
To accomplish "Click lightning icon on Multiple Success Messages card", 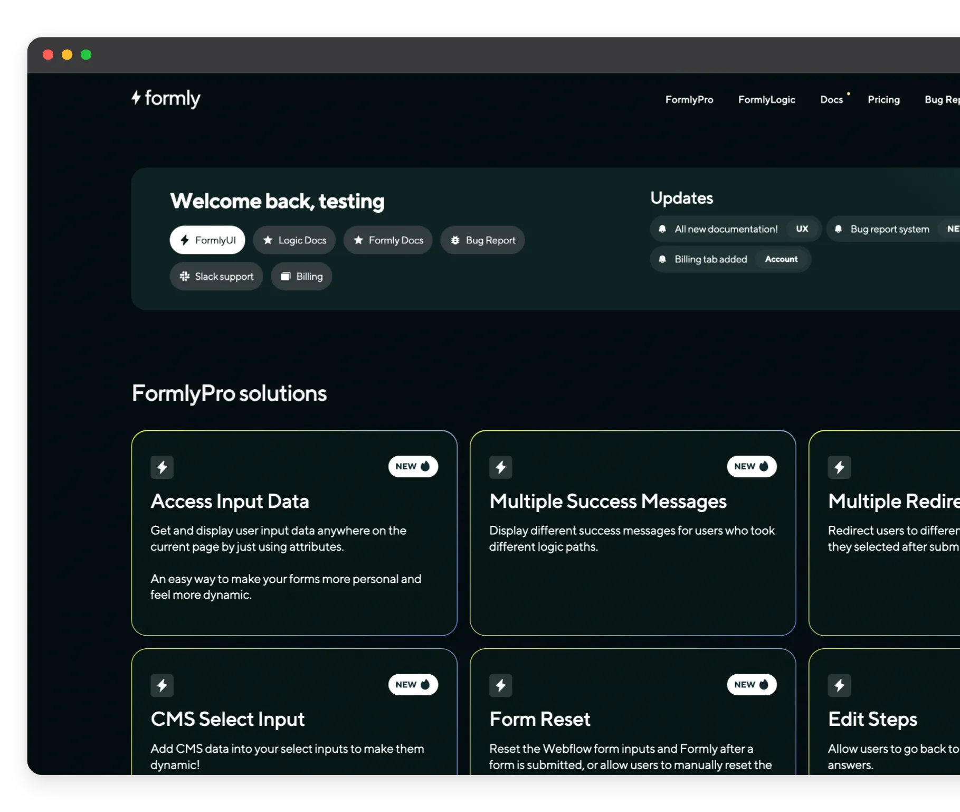I will (x=501, y=467).
